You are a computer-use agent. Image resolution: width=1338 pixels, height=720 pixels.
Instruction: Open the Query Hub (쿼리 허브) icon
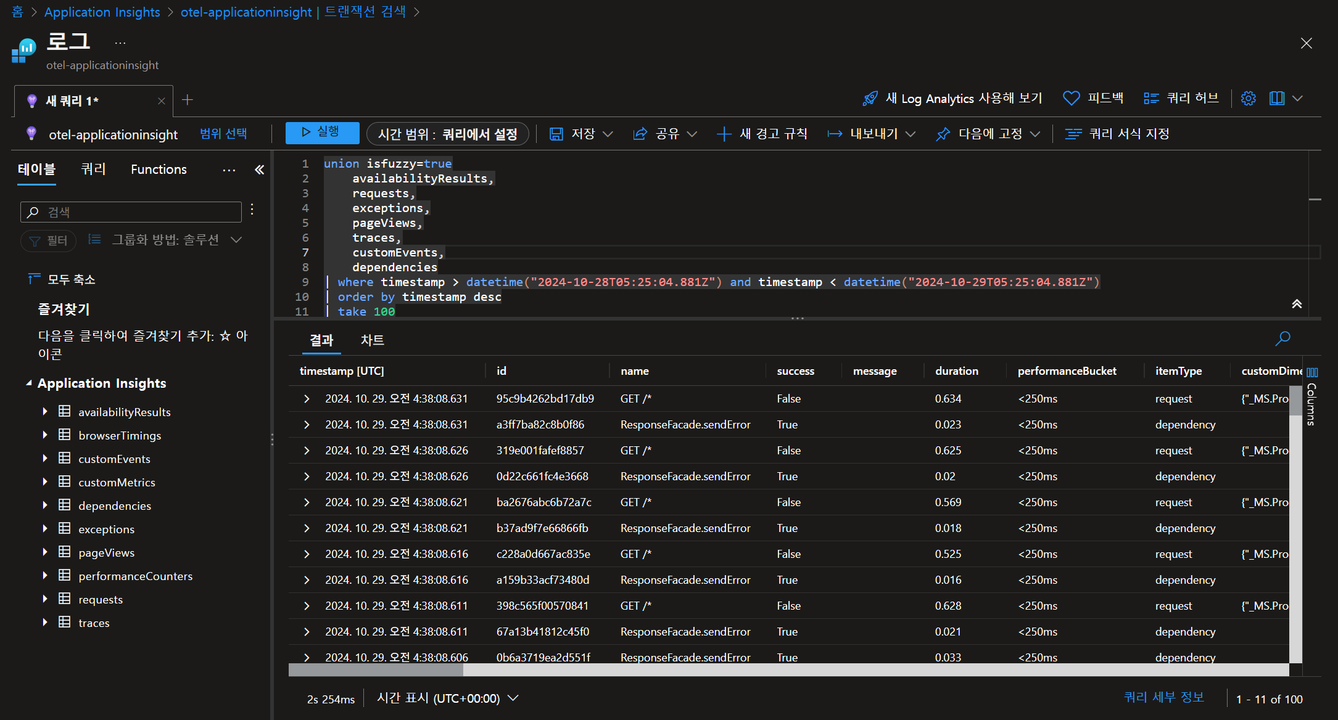tap(1151, 99)
